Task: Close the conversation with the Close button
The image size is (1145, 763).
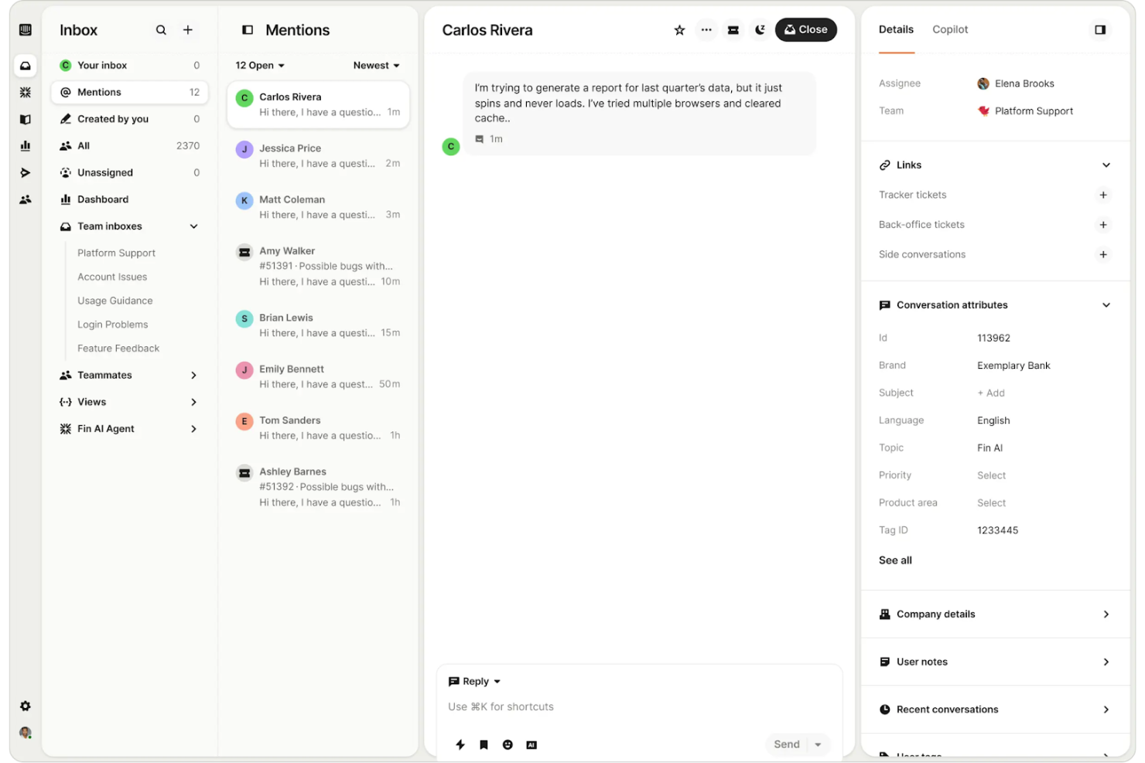Action: [806, 29]
